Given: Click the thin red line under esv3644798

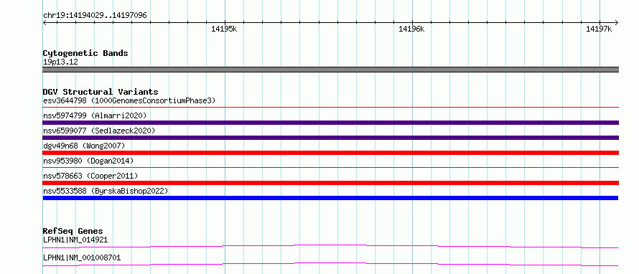Looking at the screenshot, I should pyautogui.click(x=330, y=108).
